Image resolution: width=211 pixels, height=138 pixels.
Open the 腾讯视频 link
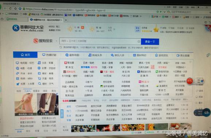[x=107, y=95]
